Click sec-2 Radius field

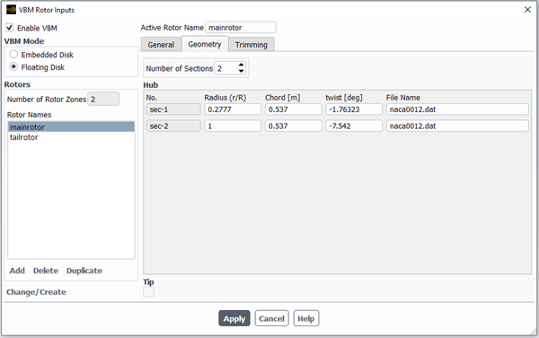pos(233,126)
